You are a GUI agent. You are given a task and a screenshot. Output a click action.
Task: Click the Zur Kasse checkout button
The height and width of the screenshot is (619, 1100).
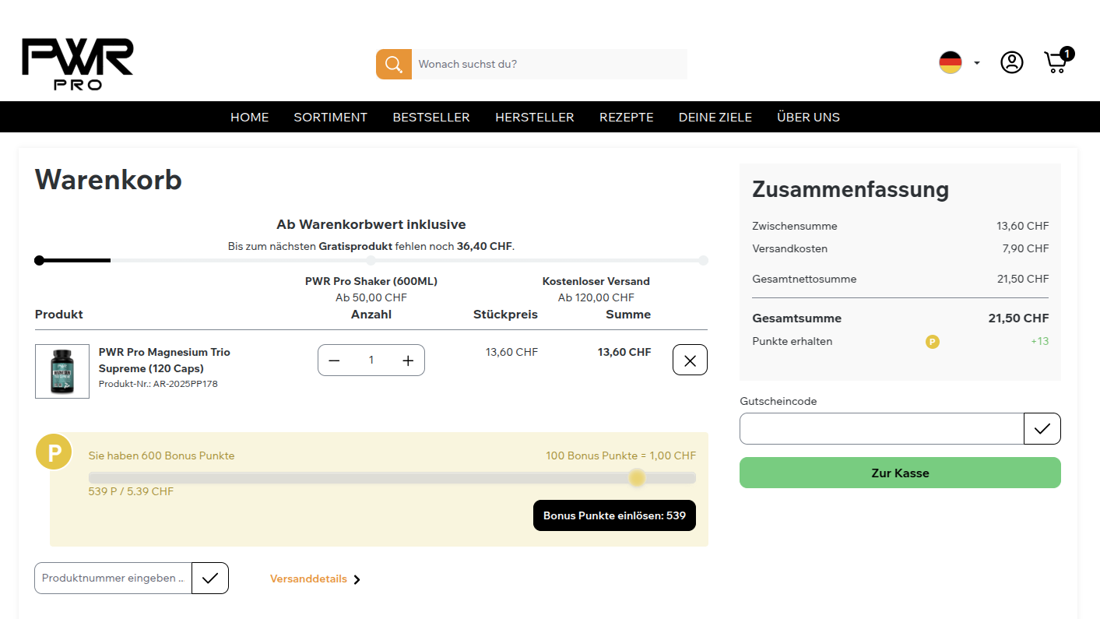pyautogui.click(x=900, y=473)
